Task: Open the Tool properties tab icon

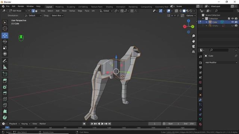Action: [x=201, y=57]
